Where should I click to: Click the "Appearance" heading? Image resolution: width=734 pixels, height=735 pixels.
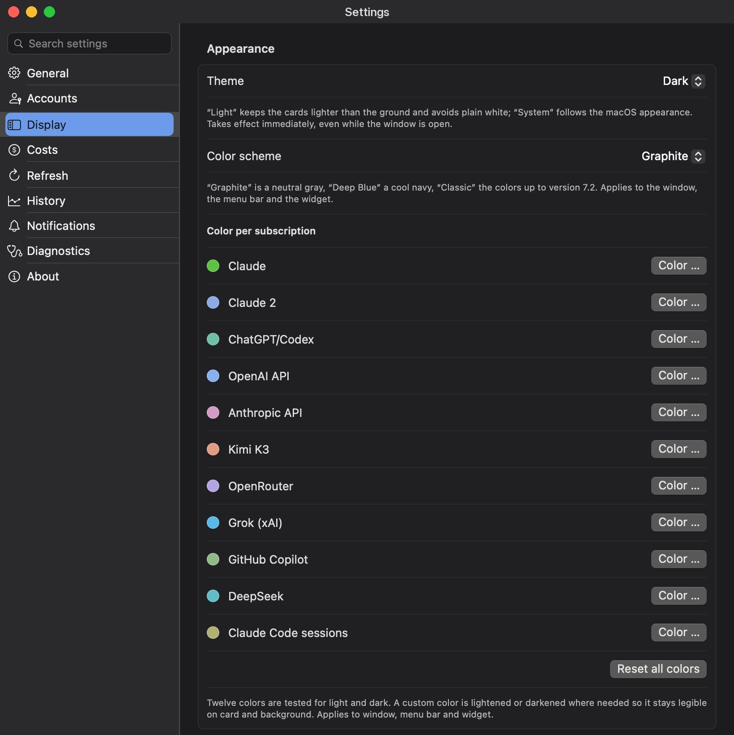point(240,49)
